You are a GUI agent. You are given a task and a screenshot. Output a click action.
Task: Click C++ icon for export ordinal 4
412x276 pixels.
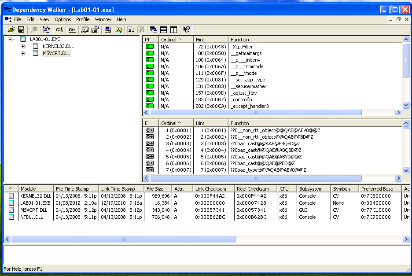coord(150,150)
